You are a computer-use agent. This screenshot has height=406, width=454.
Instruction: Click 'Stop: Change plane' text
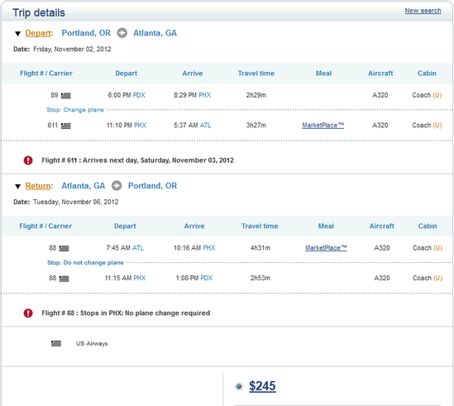click(75, 110)
